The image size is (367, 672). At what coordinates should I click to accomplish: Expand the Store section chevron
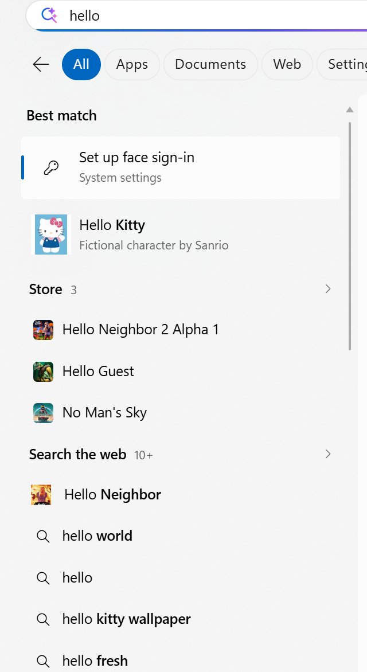[x=328, y=289]
